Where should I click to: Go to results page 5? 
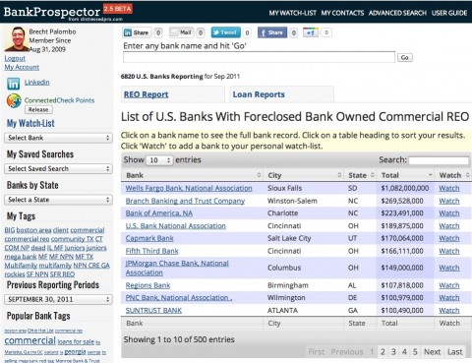tap(415, 352)
